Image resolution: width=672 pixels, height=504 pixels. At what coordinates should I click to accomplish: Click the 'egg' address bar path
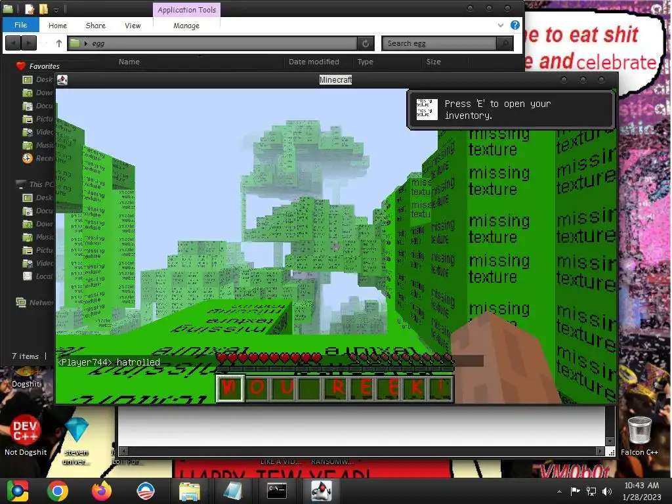[x=98, y=43]
